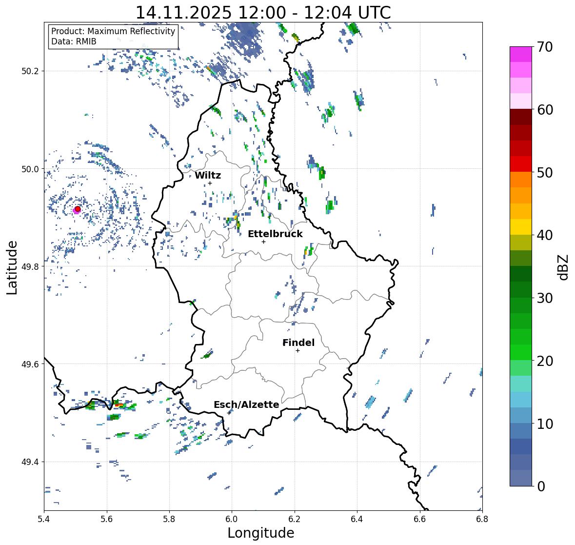
Task: Click the red radar site marker dot
Action: (x=78, y=209)
